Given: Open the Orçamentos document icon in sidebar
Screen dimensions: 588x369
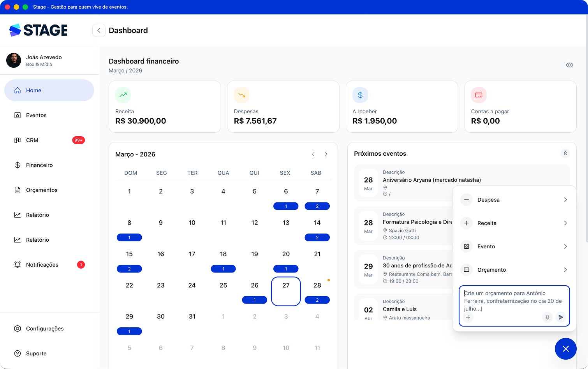Looking at the screenshot, I should click(18, 190).
